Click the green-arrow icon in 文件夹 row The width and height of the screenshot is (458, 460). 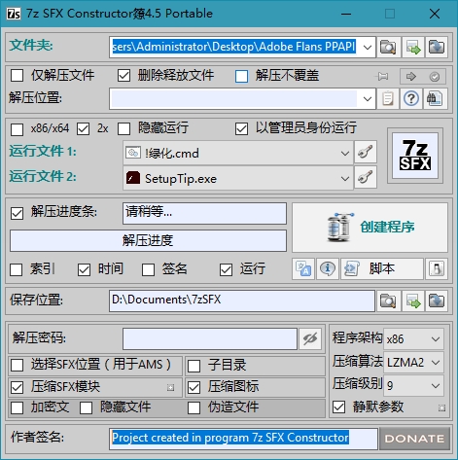(413, 48)
